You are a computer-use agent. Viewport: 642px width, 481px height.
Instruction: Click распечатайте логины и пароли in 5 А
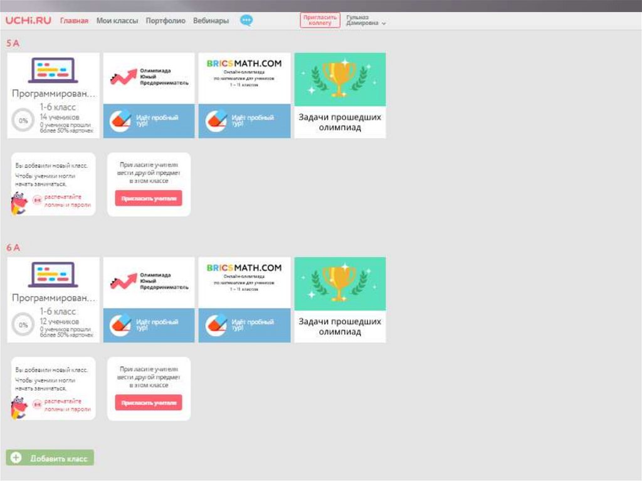68,201
